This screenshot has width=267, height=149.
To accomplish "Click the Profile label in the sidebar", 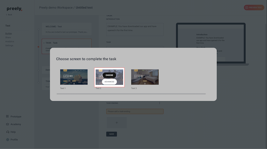I will (x=14, y=140).
